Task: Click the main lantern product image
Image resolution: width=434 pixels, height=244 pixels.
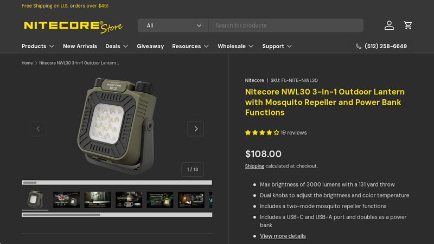Action: (x=117, y=126)
